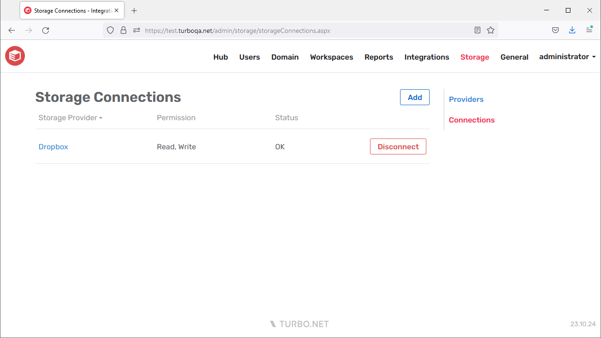The height and width of the screenshot is (338, 601).
Task: Go to the Providers sidebar link
Action: point(466,100)
